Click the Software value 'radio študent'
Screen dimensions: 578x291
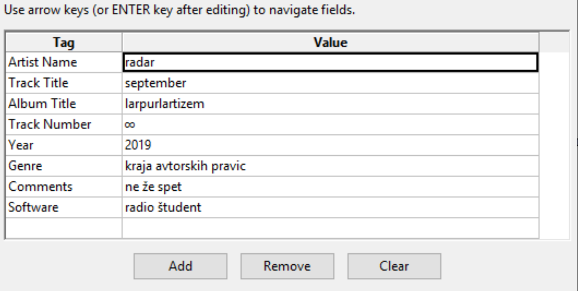click(x=330, y=207)
